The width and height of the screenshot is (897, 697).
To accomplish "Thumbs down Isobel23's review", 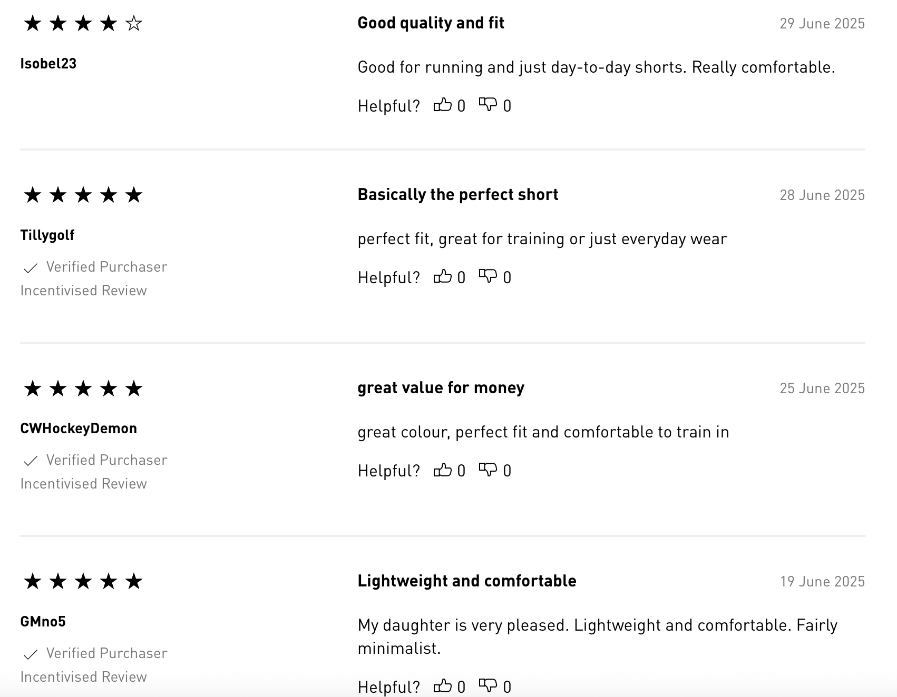I will (488, 105).
